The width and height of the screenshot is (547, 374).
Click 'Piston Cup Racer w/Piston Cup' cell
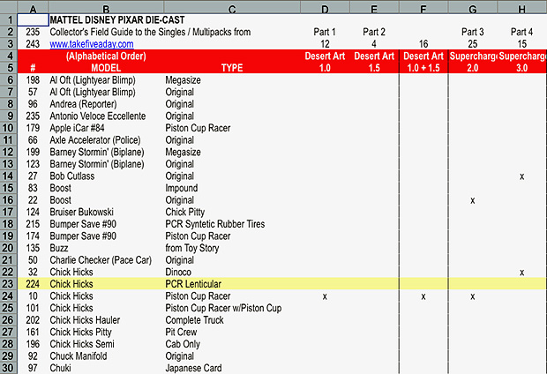(223, 308)
